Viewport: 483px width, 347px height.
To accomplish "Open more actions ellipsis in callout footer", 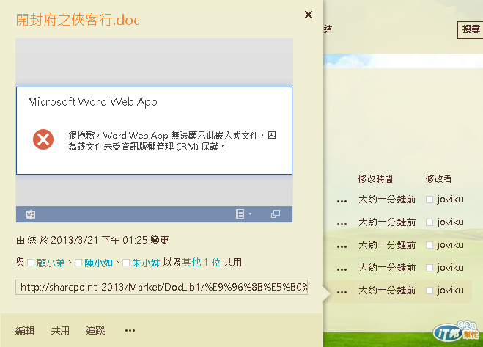I will (130, 331).
